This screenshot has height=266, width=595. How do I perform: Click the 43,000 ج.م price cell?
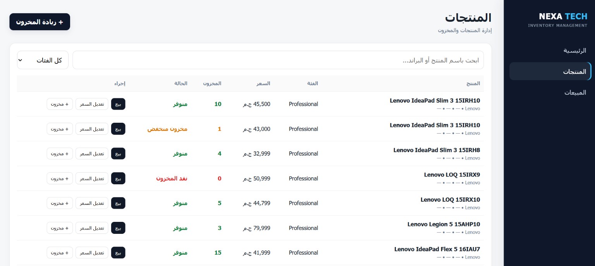click(x=257, y=129)
